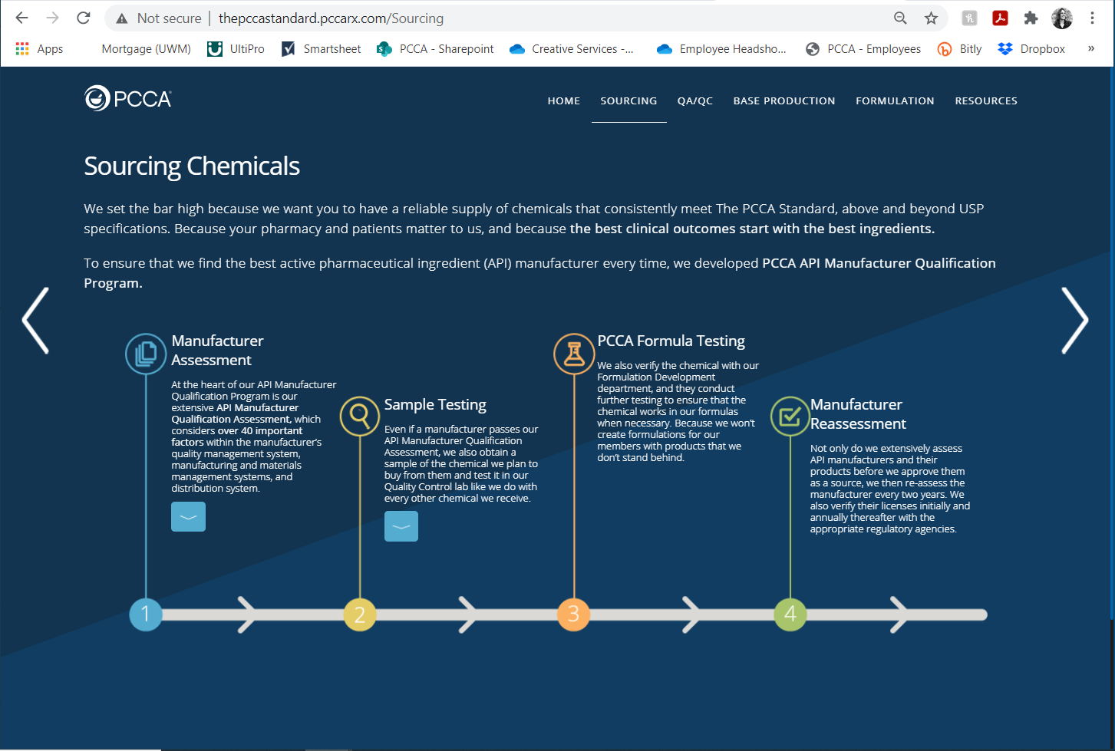Reload the current page

pos(84,18)
